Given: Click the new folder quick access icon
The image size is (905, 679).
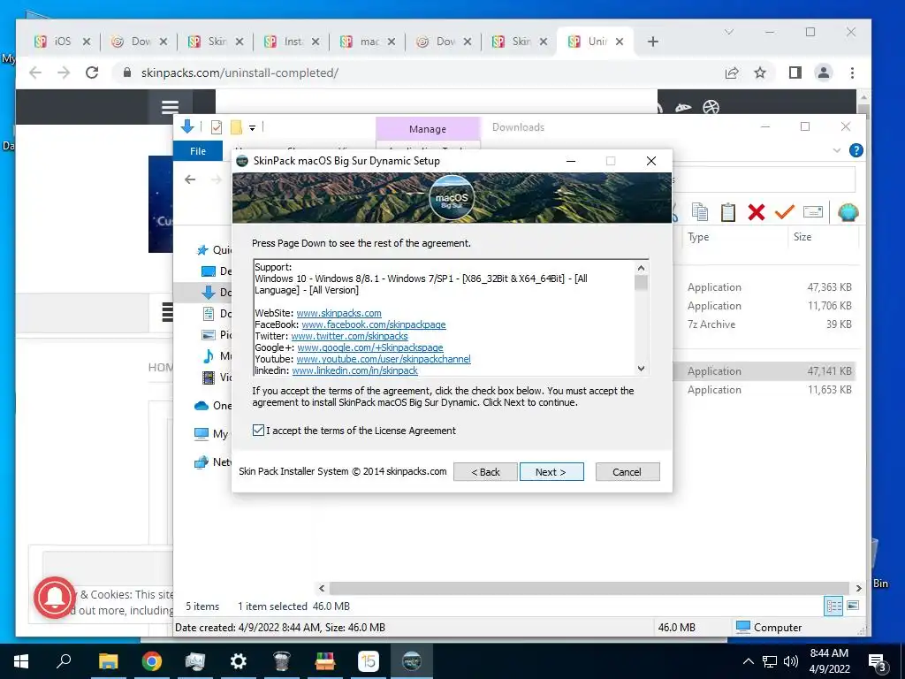Looking at the screenshot, I should point(236,127).
